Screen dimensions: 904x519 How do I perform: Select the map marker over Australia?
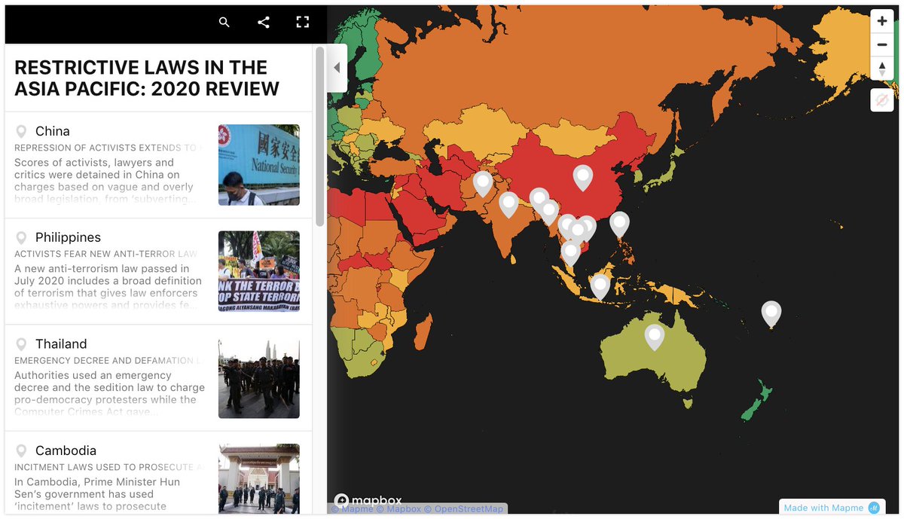[x=655, y=337]
